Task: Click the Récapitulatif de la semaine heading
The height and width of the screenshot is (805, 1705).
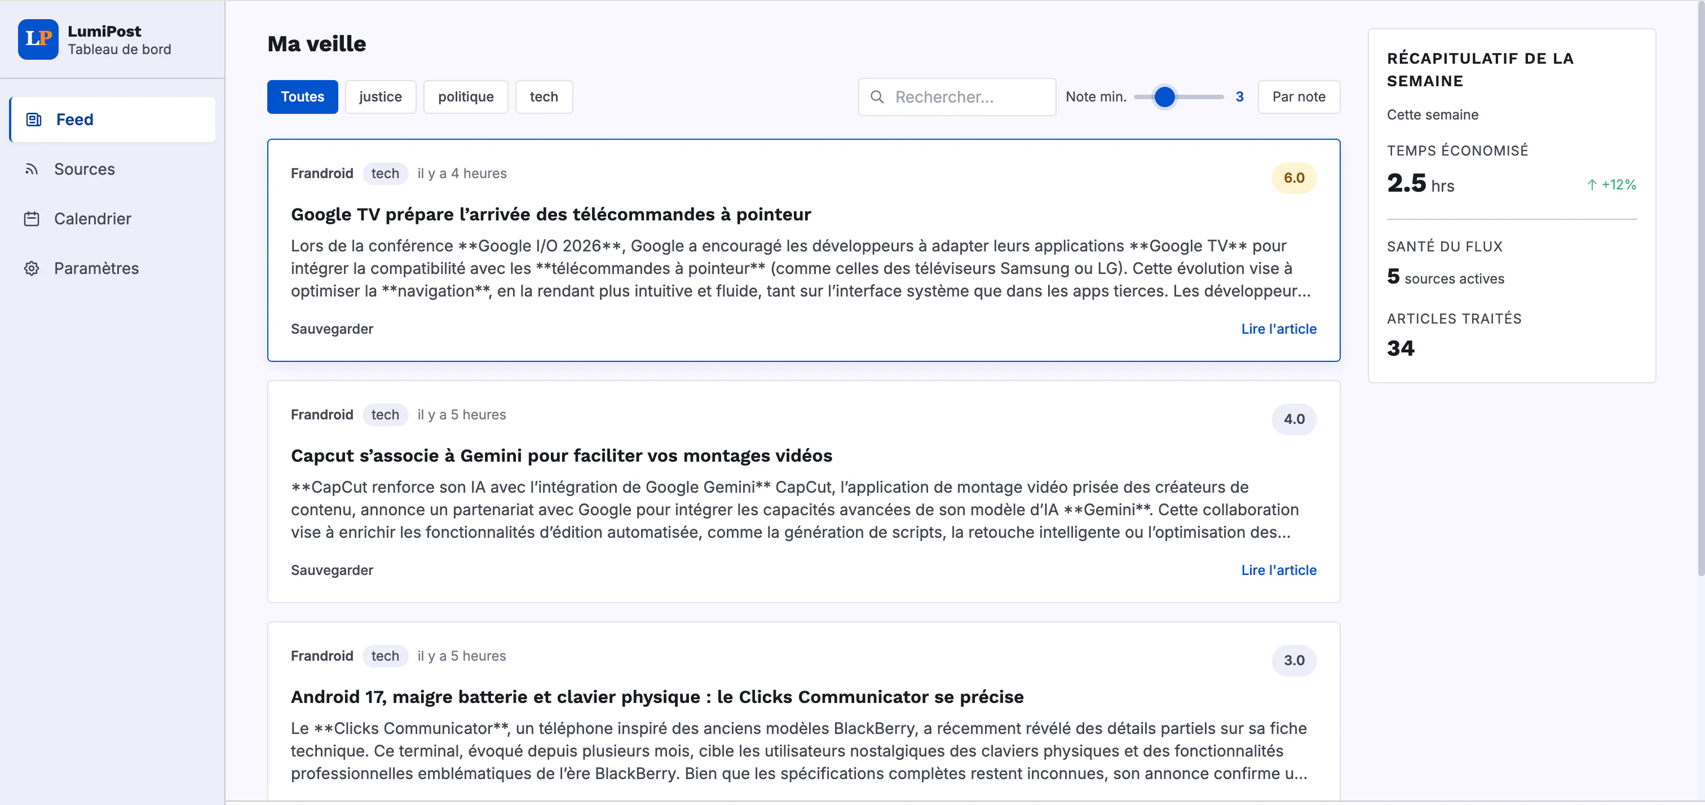Action: (1480, 69)
